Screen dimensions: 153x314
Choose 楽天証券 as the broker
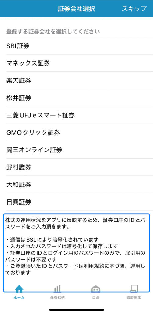[76, 81]
